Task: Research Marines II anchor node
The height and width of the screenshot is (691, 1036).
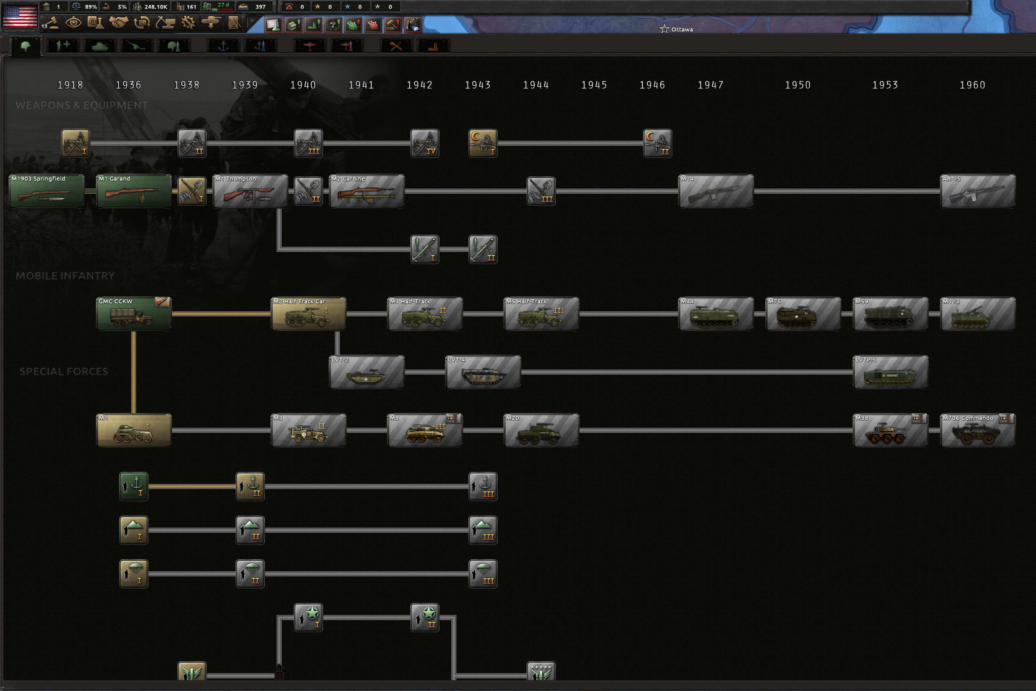Action: [250, 487]
